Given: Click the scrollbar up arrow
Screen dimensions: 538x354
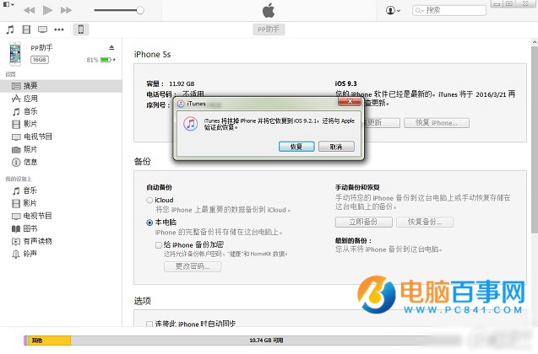Looking at the screenshot, I should click(535, 42).
